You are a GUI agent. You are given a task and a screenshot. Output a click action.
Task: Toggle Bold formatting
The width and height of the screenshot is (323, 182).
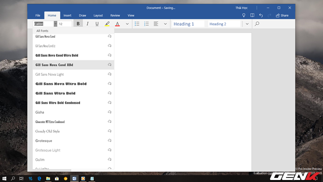click(x=78, y=24)
